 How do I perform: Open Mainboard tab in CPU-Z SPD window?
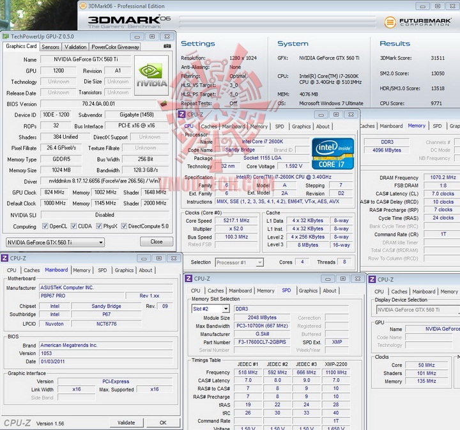pos(240,291)
